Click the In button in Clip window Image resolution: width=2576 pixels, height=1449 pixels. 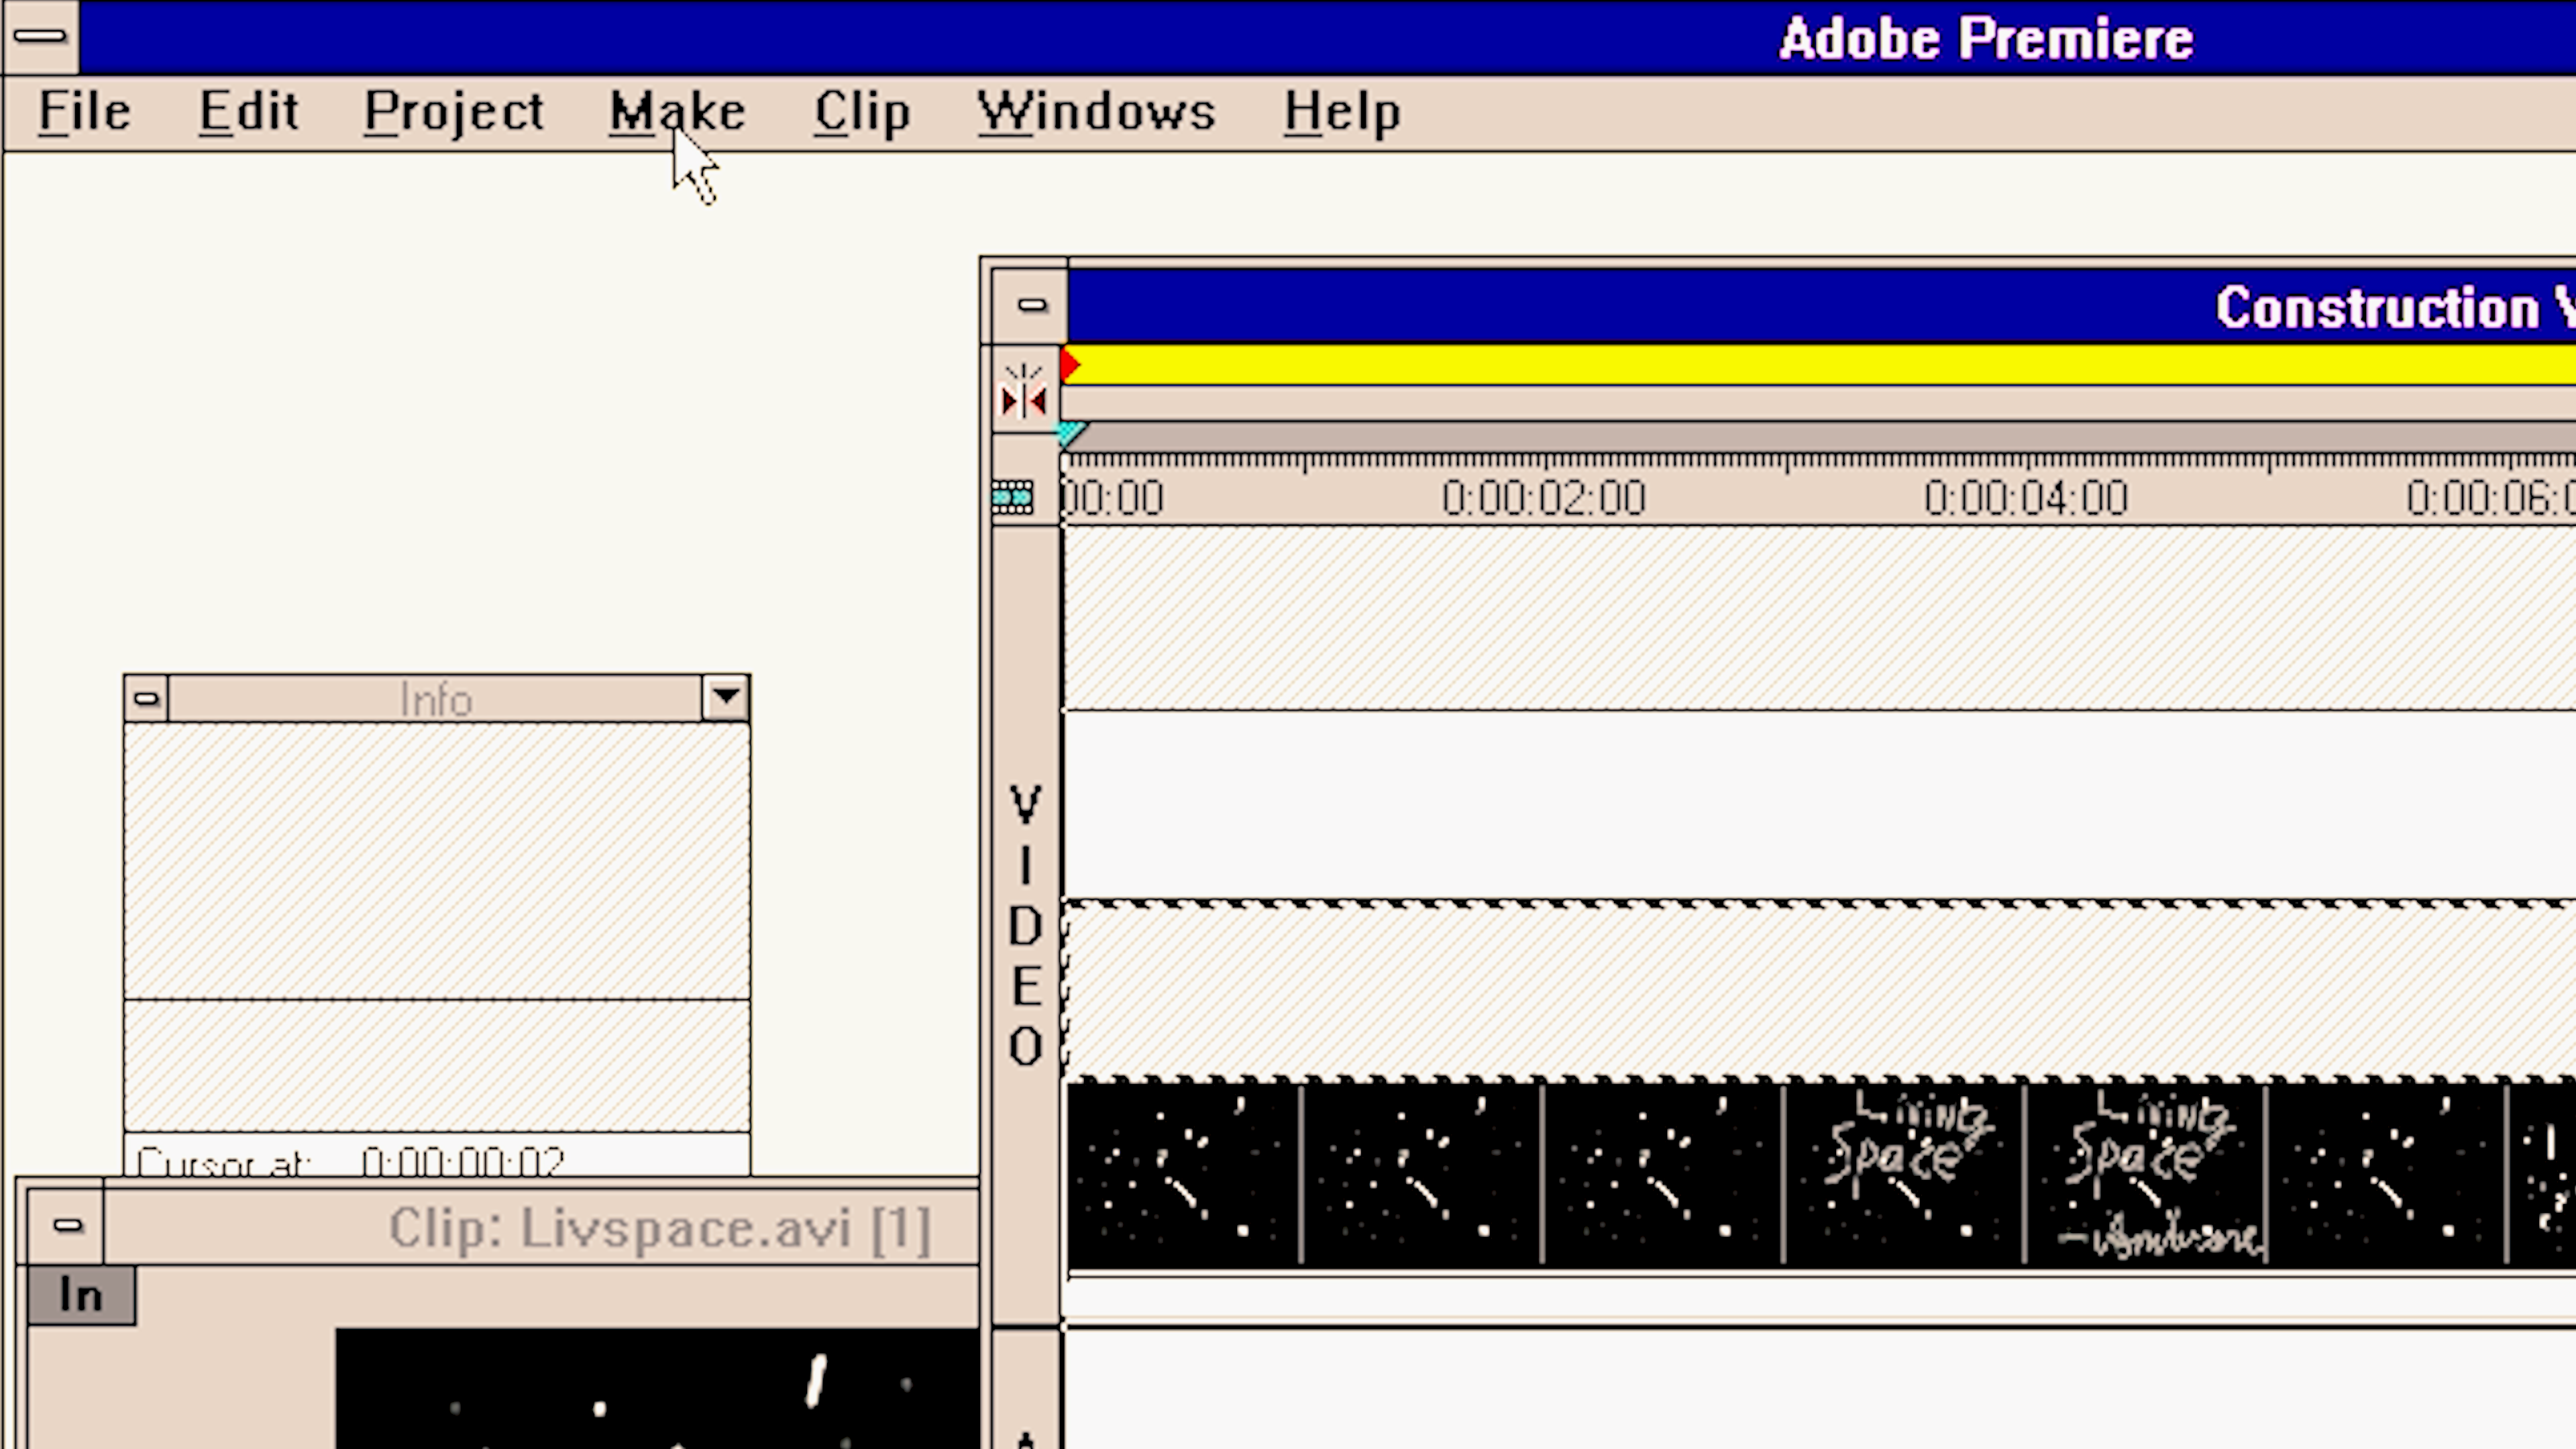pos(81,1296)
